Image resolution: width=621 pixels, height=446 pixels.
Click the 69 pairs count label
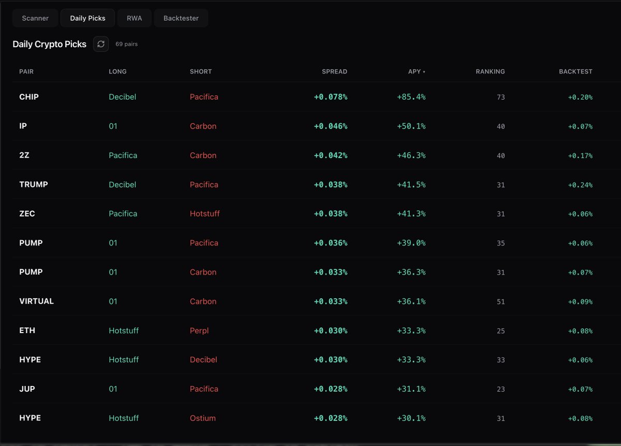pos(127,44)
